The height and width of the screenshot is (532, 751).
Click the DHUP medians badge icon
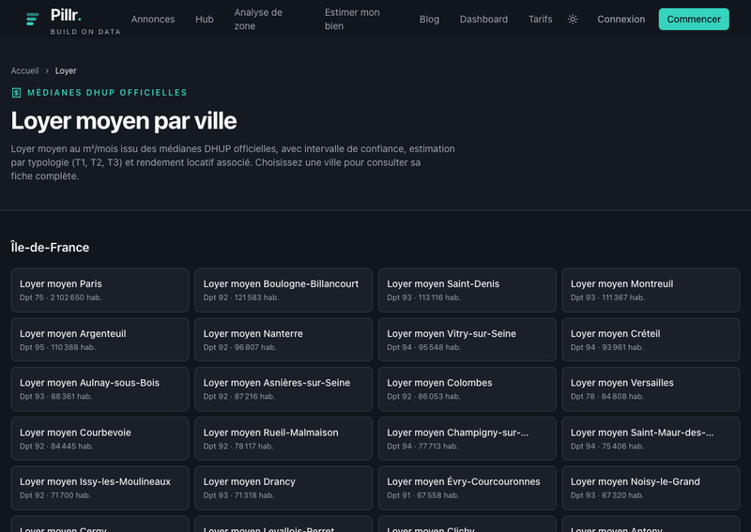16,92
